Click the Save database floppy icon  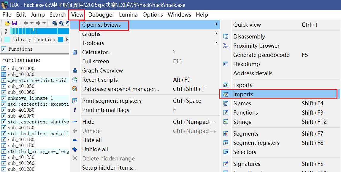click(x=14, y=23)
